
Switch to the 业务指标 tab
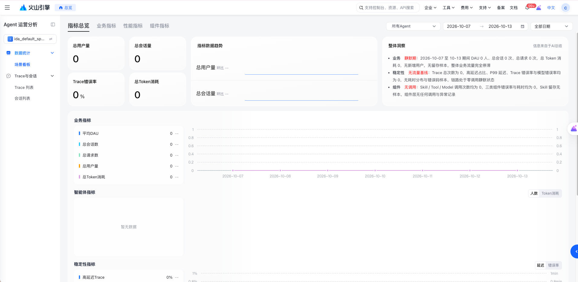click(106, 26)
